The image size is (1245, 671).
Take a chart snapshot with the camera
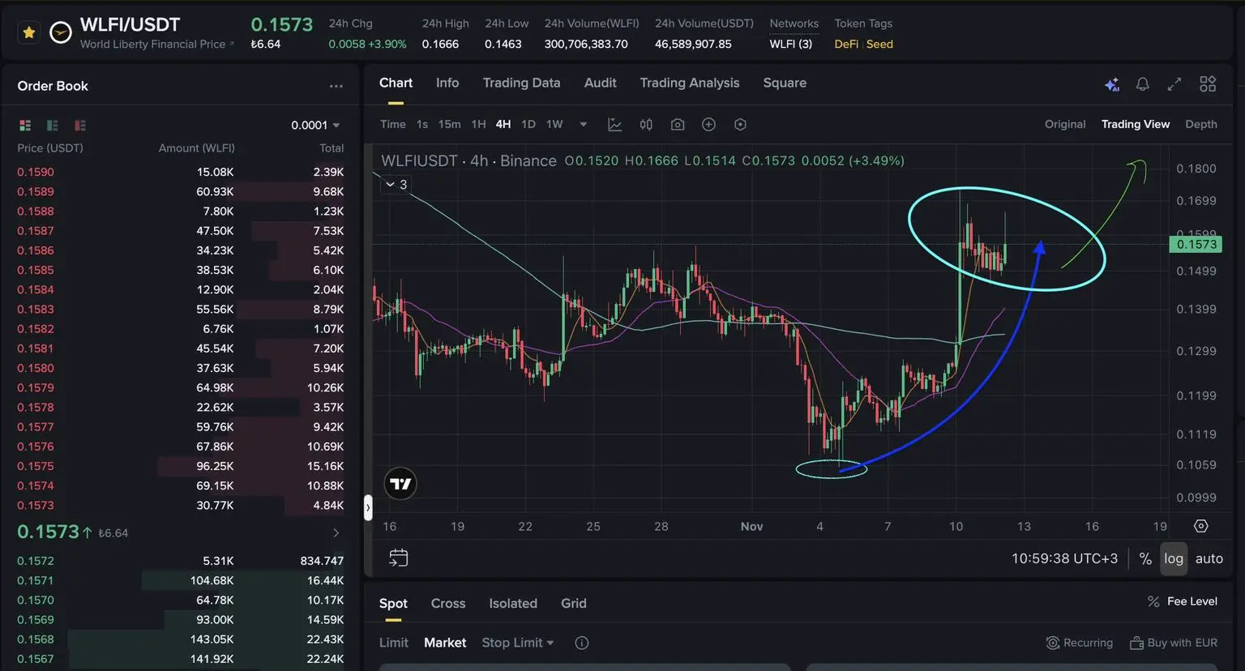tap(678, 125)
